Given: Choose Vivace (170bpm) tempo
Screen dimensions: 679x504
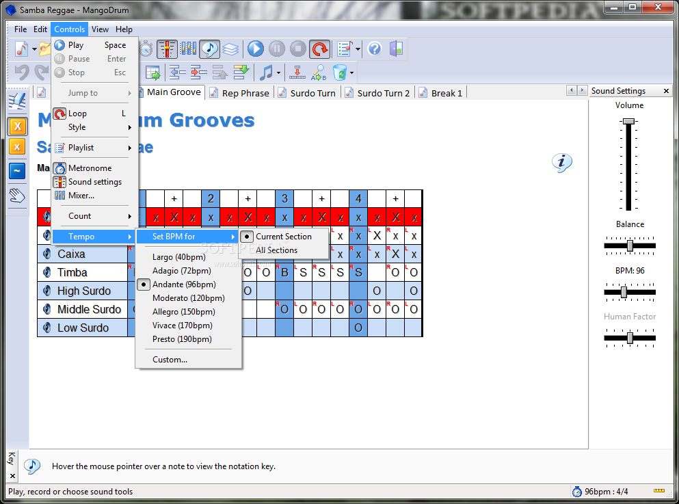Looking at the screenshot, I should [188, 326].
